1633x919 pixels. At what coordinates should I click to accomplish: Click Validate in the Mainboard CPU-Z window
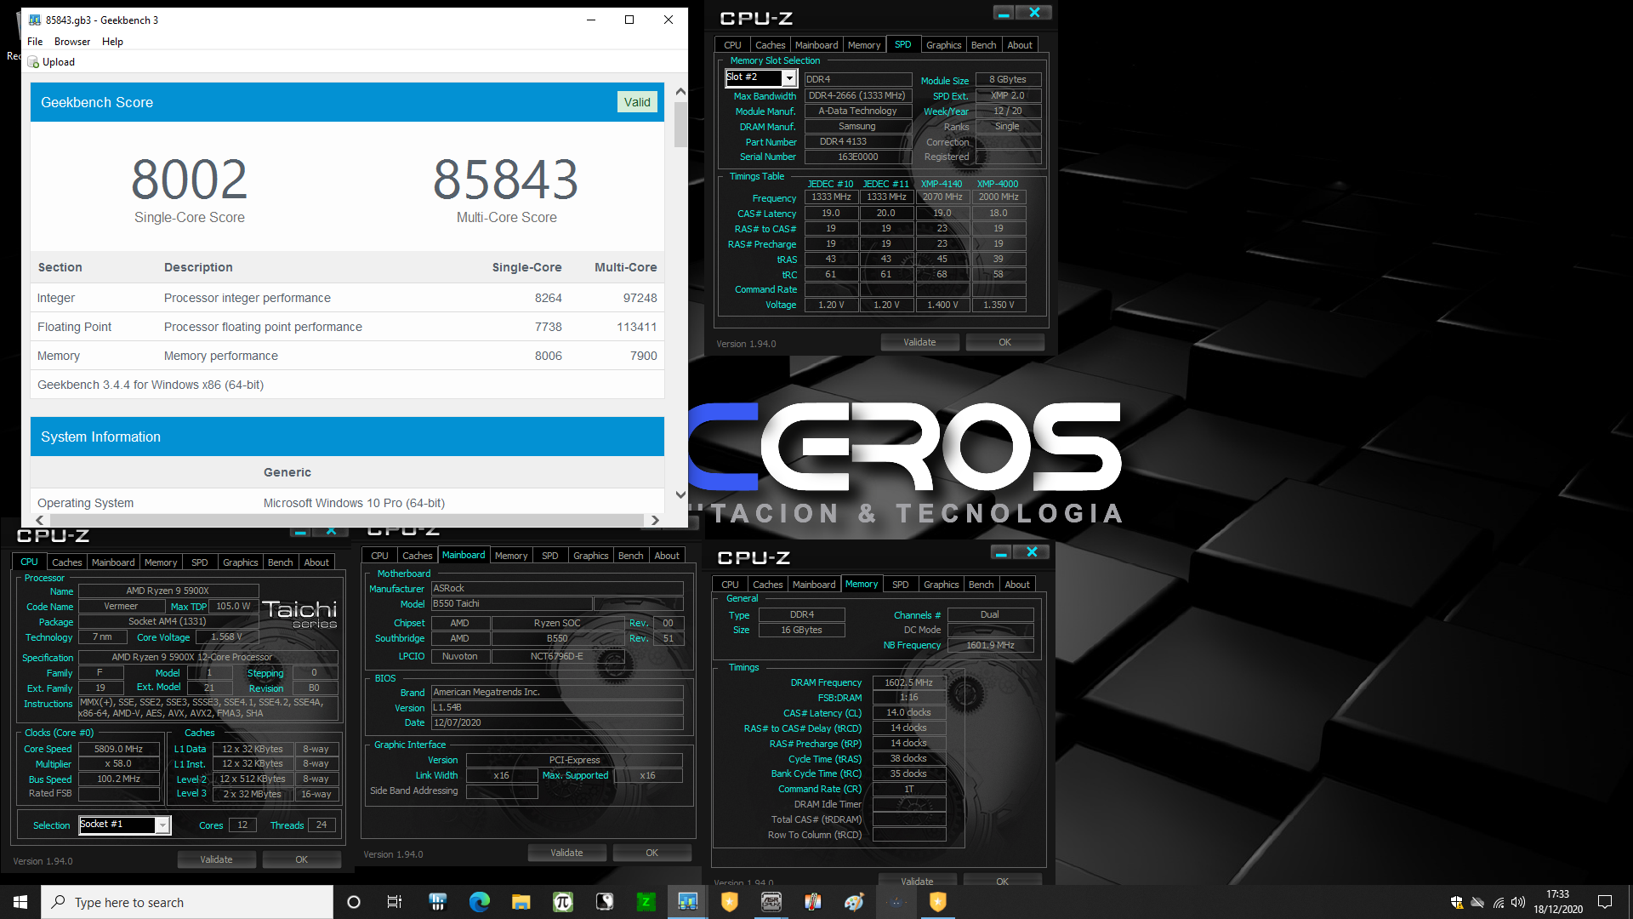(x=566, y=853)
